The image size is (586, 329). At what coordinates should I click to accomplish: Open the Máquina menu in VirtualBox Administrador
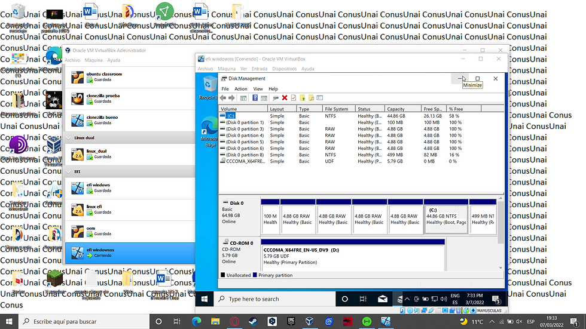[x=93, y=60]
